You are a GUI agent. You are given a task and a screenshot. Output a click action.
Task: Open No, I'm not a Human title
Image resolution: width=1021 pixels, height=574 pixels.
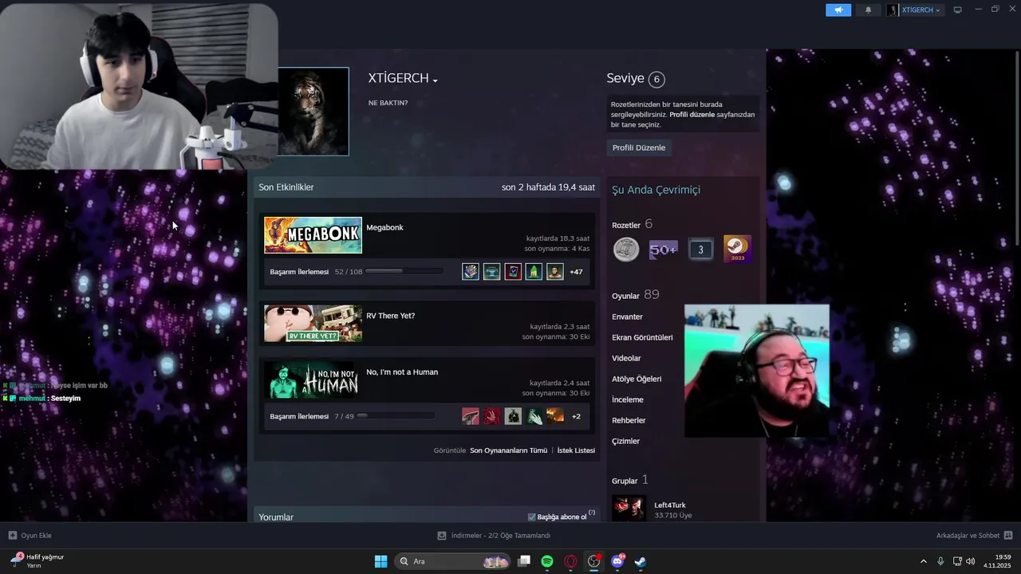point(402,372)
